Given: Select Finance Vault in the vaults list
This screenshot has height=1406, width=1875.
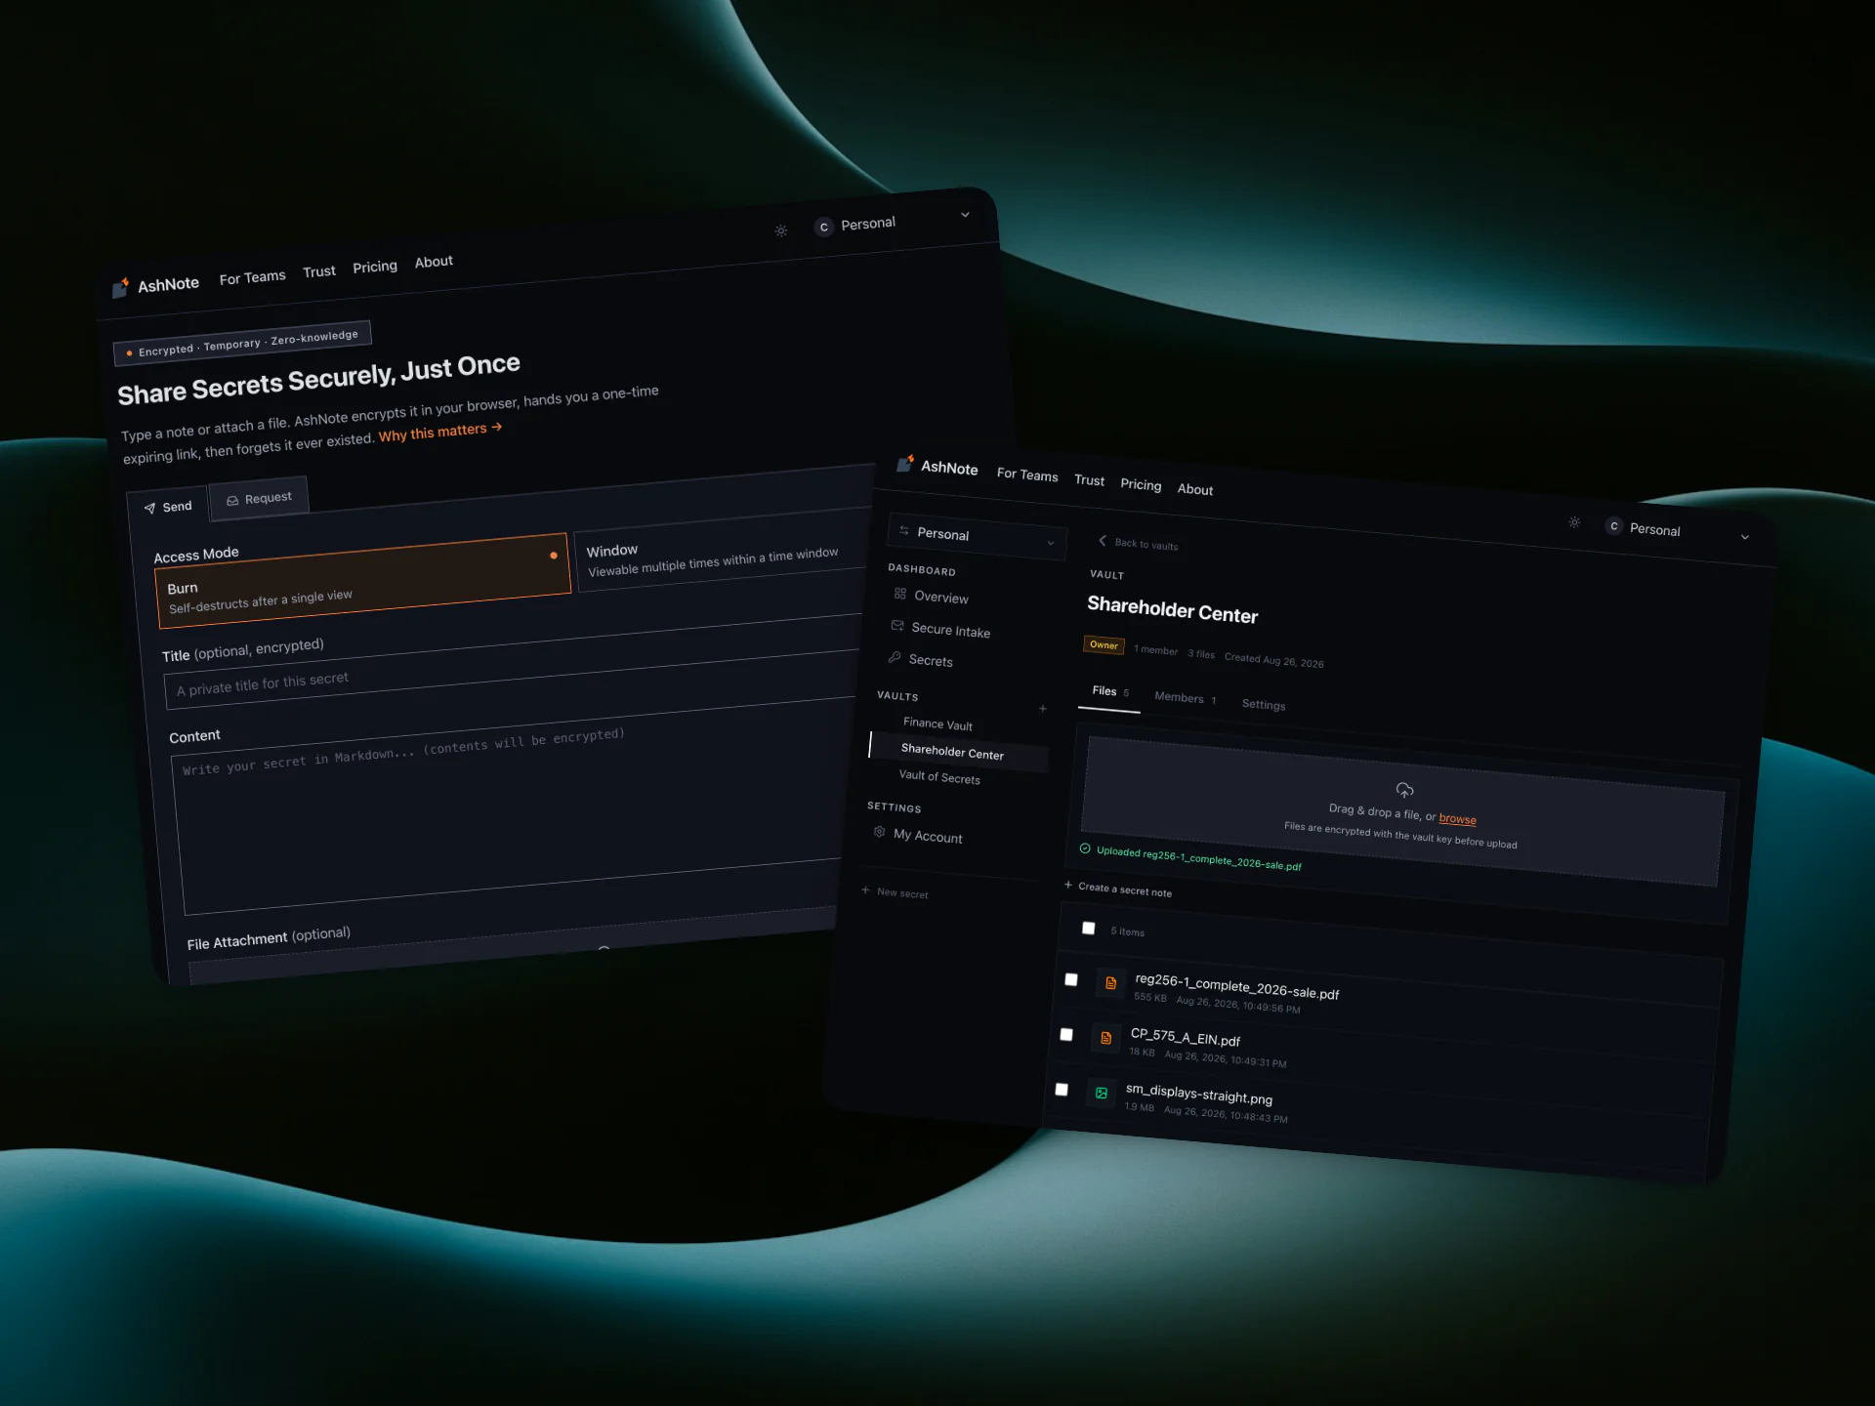Looking at the screenshot, I should 937,724.
